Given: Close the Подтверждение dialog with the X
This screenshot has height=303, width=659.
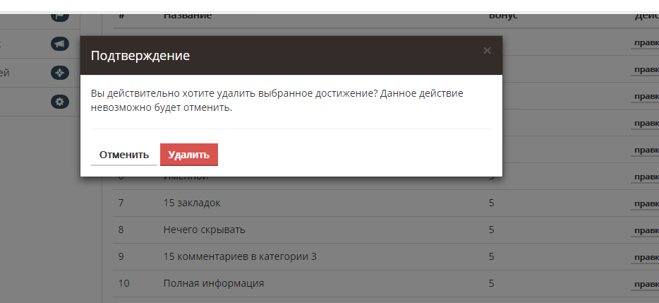Looking at the screenshot, I should pyautogui.click(x=487, y=51).
